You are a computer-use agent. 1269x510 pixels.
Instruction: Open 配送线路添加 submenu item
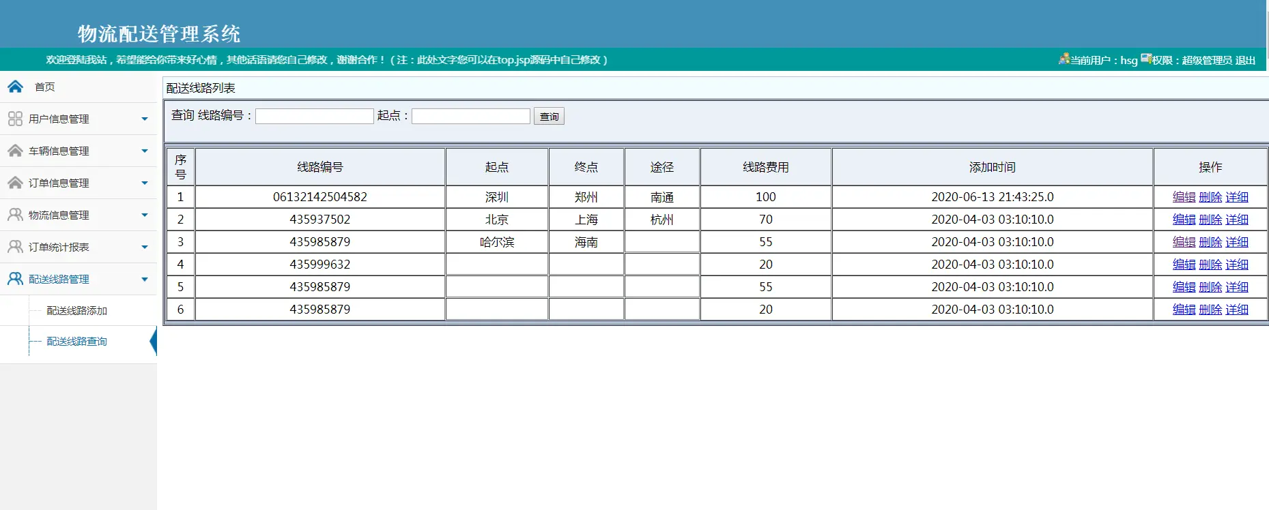(76, 310)
